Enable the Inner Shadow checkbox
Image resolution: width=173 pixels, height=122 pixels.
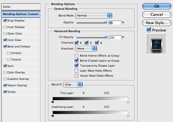5,27
